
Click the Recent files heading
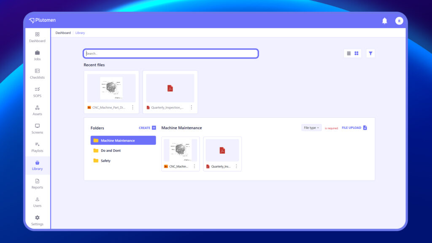tap(94, 65)
